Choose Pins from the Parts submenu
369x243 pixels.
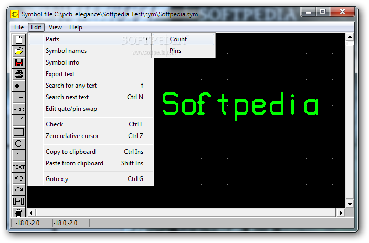(183, 51)
